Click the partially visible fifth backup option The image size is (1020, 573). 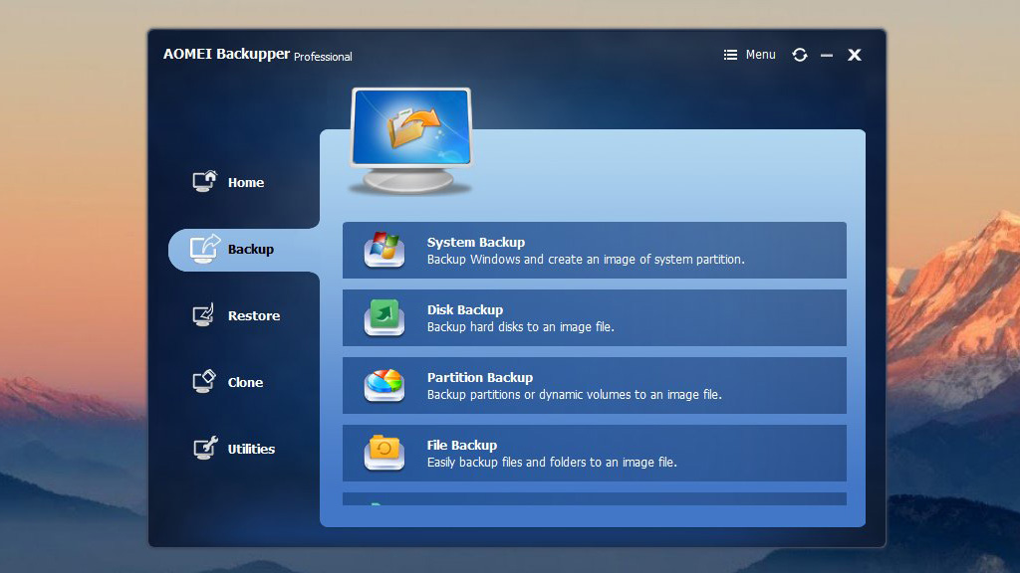click(x=594, y=499)
